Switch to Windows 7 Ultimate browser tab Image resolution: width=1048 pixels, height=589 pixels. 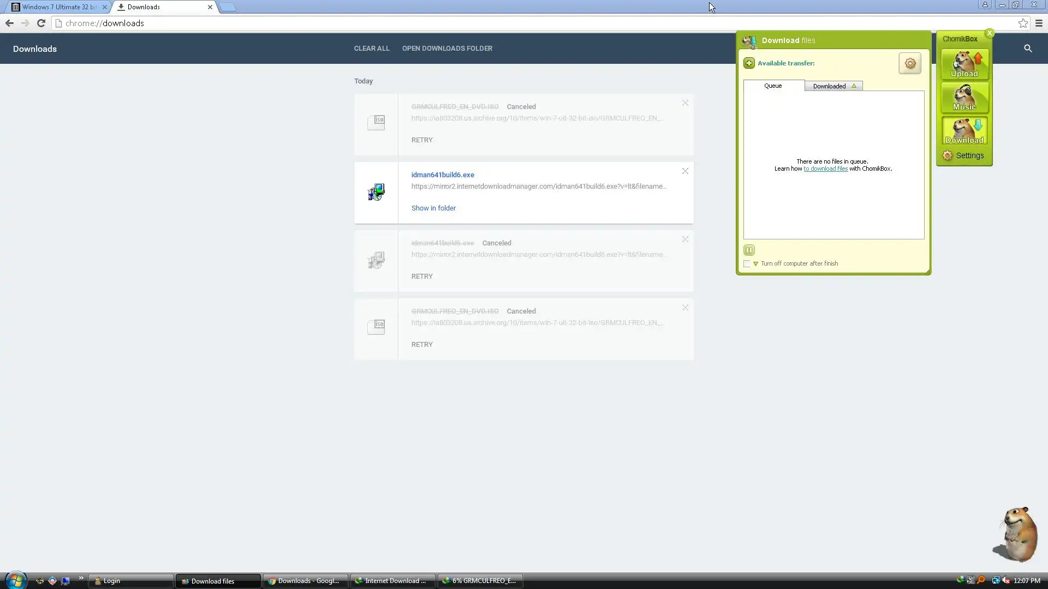(x=59, y=7)
